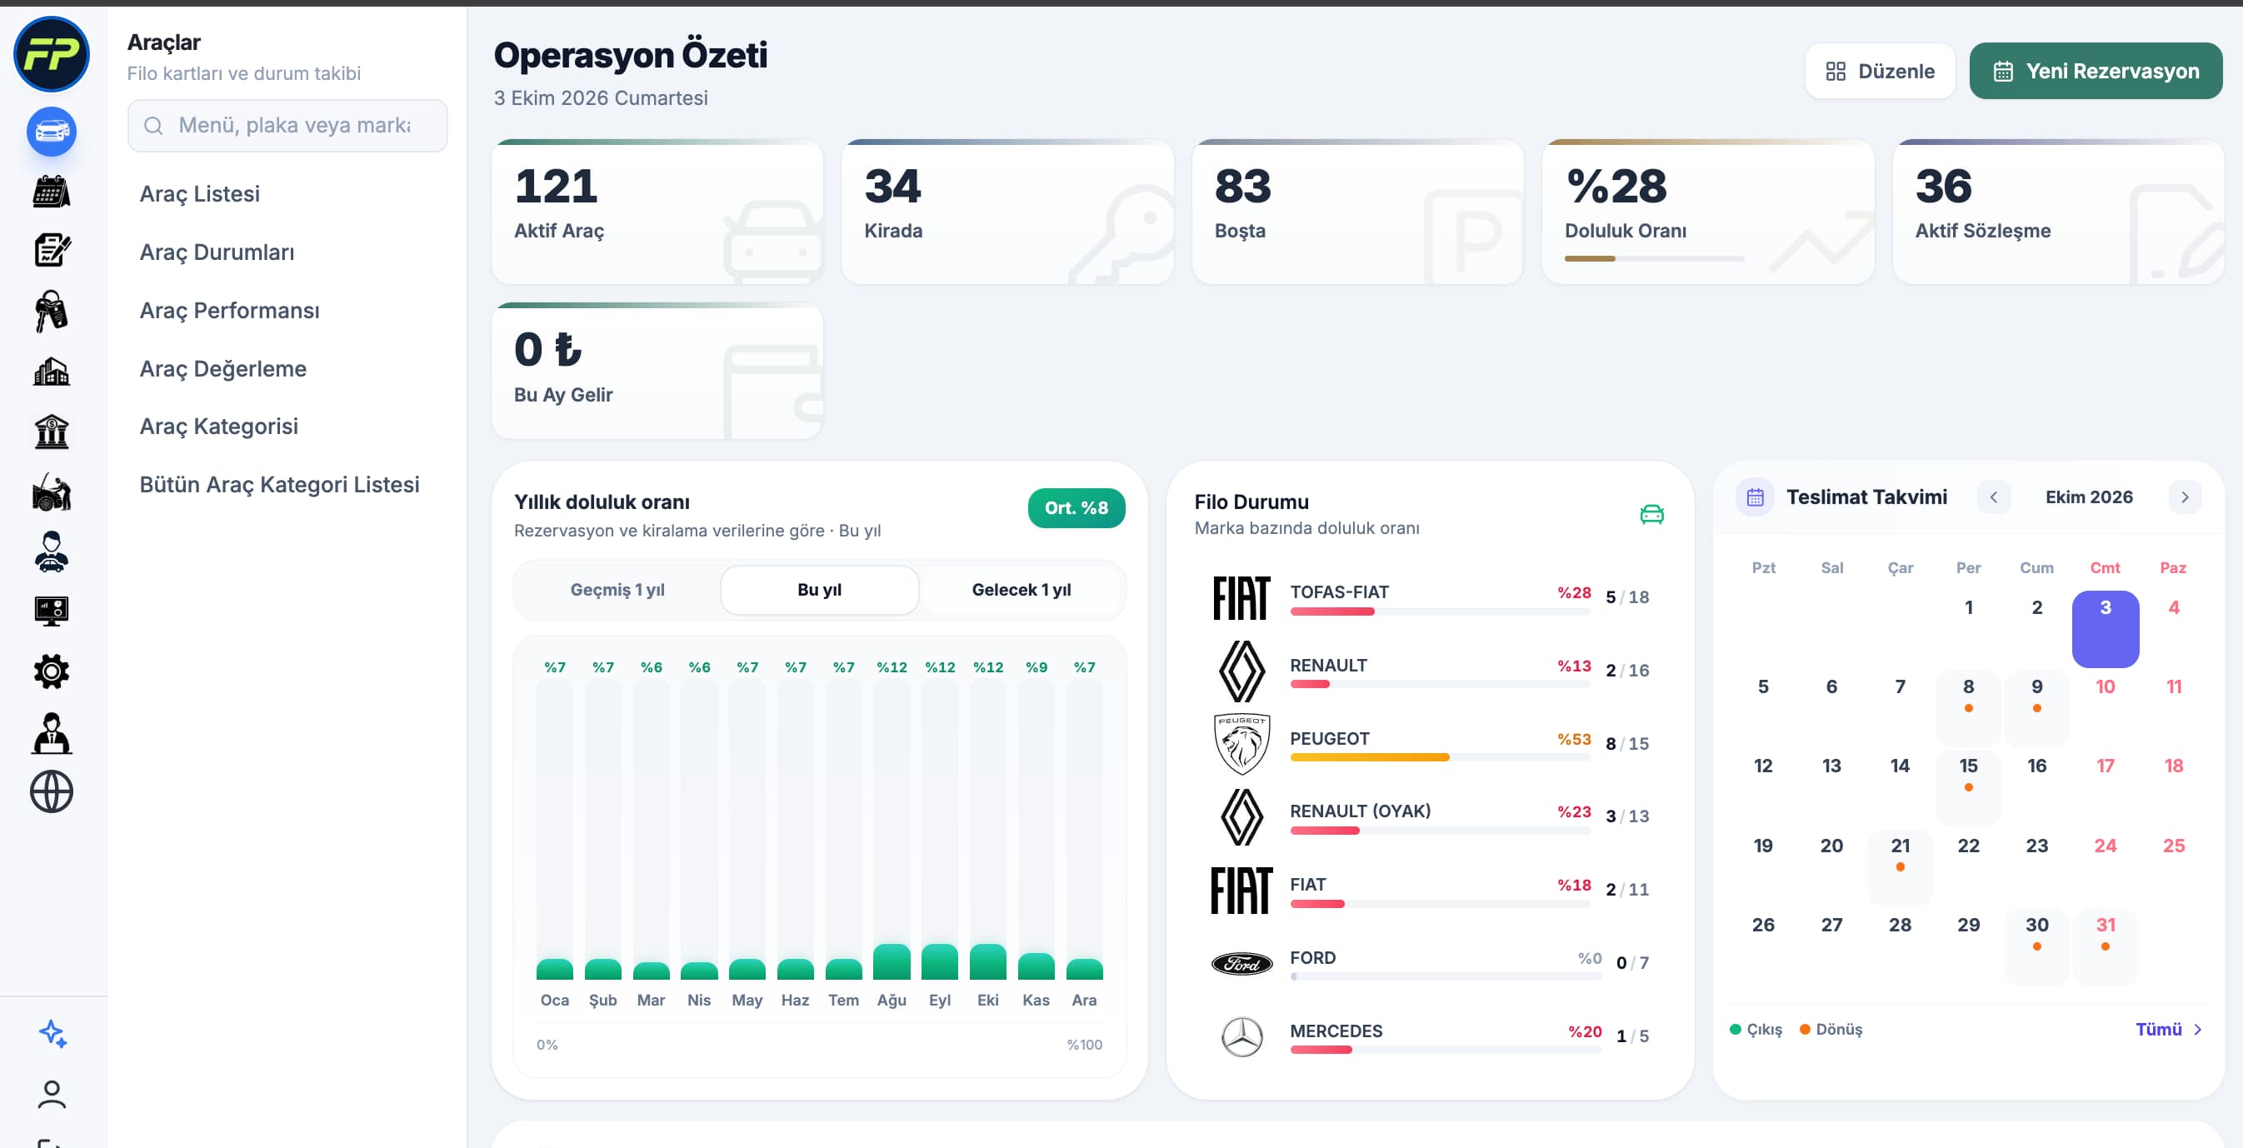Click the Aktif Araç 121 card
The image size is (2243, 1148).
[657, 212]
